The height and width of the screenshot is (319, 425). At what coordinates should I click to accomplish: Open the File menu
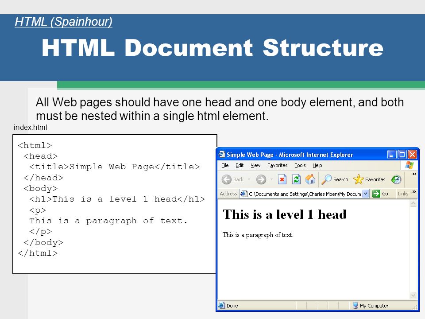coord(225,165)
